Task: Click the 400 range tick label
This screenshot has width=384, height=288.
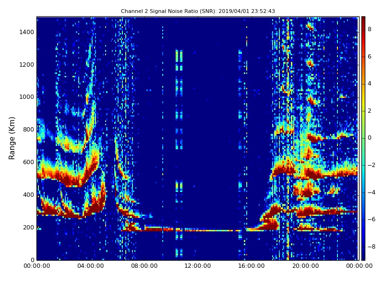Action: (28, 195)
